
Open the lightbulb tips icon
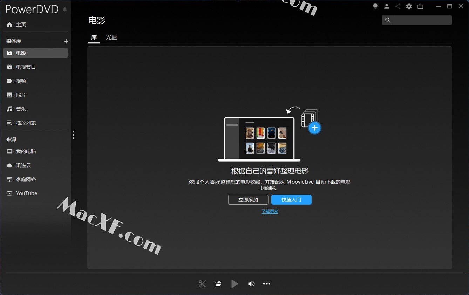point(375,6)
